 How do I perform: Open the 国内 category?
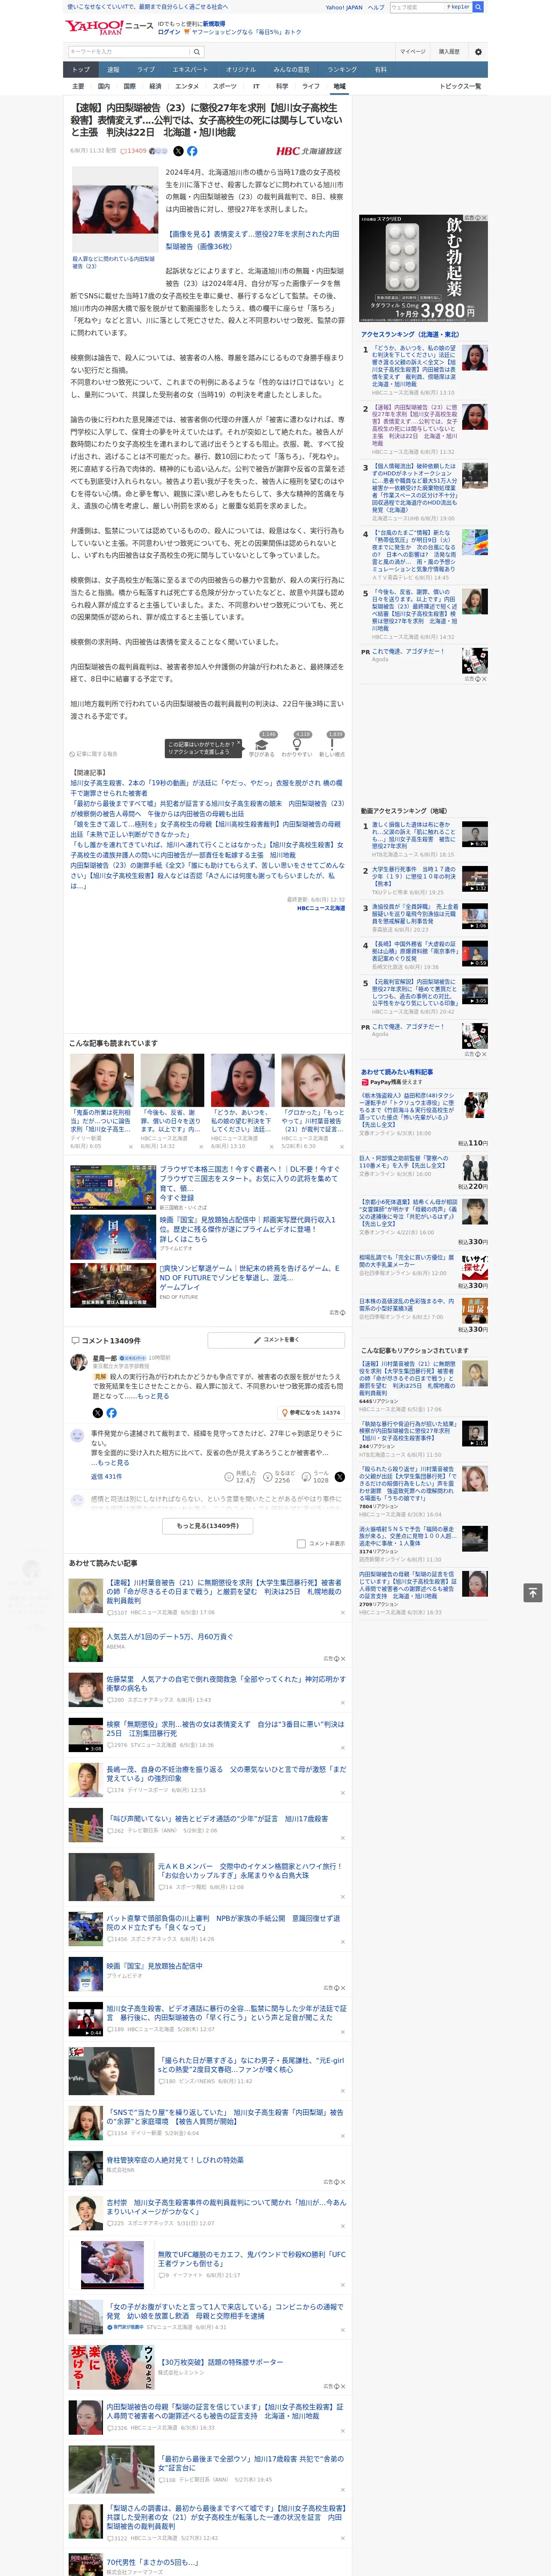pyautogui.click(x=104, y=86)
